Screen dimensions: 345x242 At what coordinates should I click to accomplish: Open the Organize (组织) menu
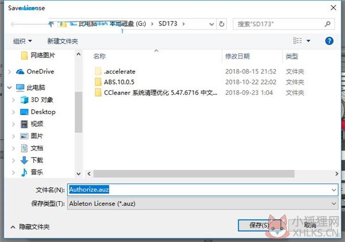[x=22, y=41]
